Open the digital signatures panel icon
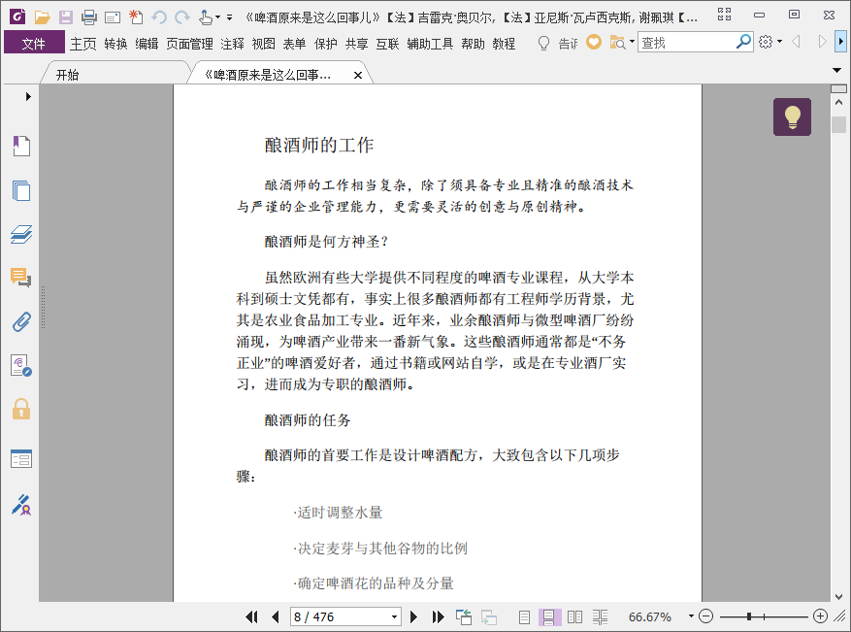 [x=21, y=365]
